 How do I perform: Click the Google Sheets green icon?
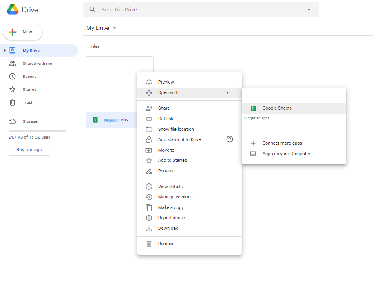click(x=253, y=108)
